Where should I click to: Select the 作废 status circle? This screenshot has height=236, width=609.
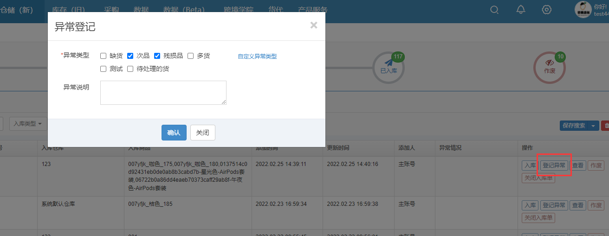pyautogui.click(x=549, y=68)
